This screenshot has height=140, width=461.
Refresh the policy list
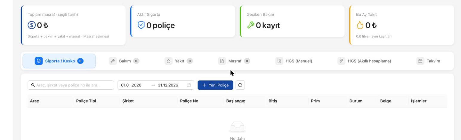pos(240,85)
